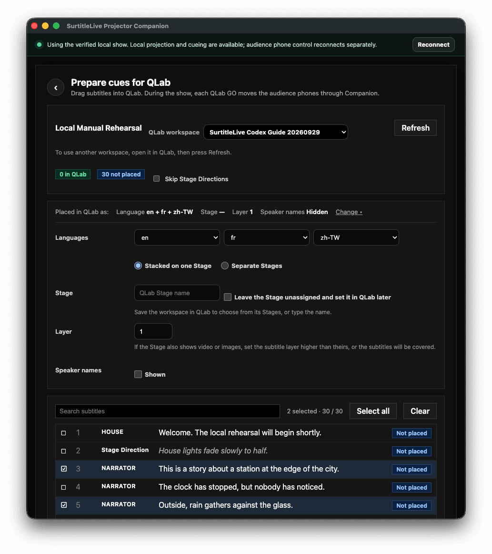Open the 'fr' language dropdown

point(267,237)
